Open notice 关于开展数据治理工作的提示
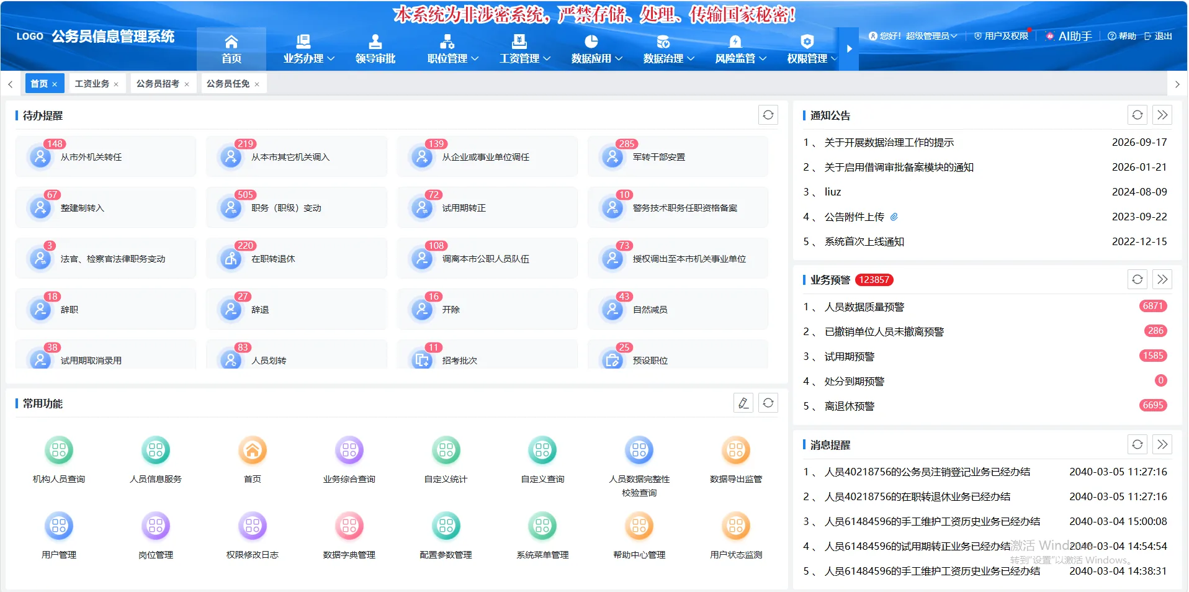Viewport: 1189px width, 592px height. point(889,142)
